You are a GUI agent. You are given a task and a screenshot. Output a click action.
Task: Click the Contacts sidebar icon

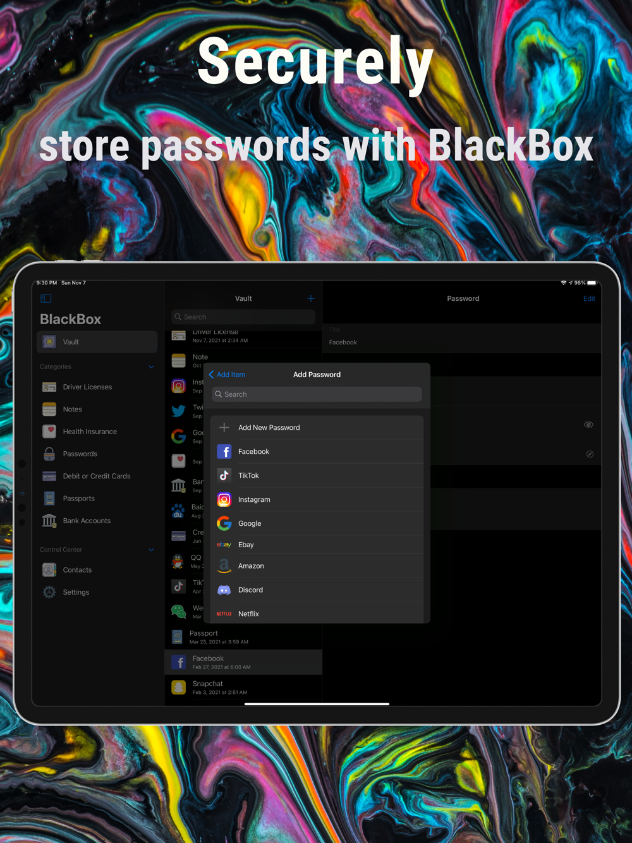coord(49,570)
